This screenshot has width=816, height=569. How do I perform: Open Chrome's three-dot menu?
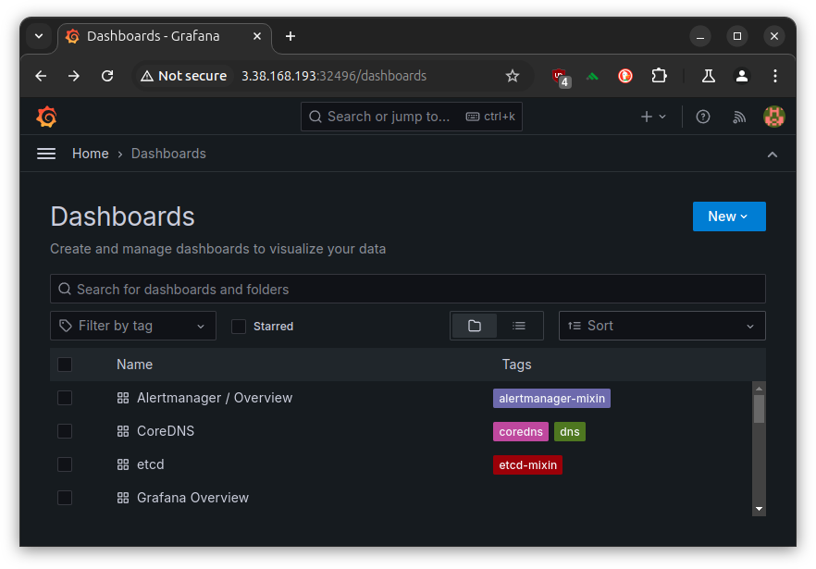click(x=775, y=76)
